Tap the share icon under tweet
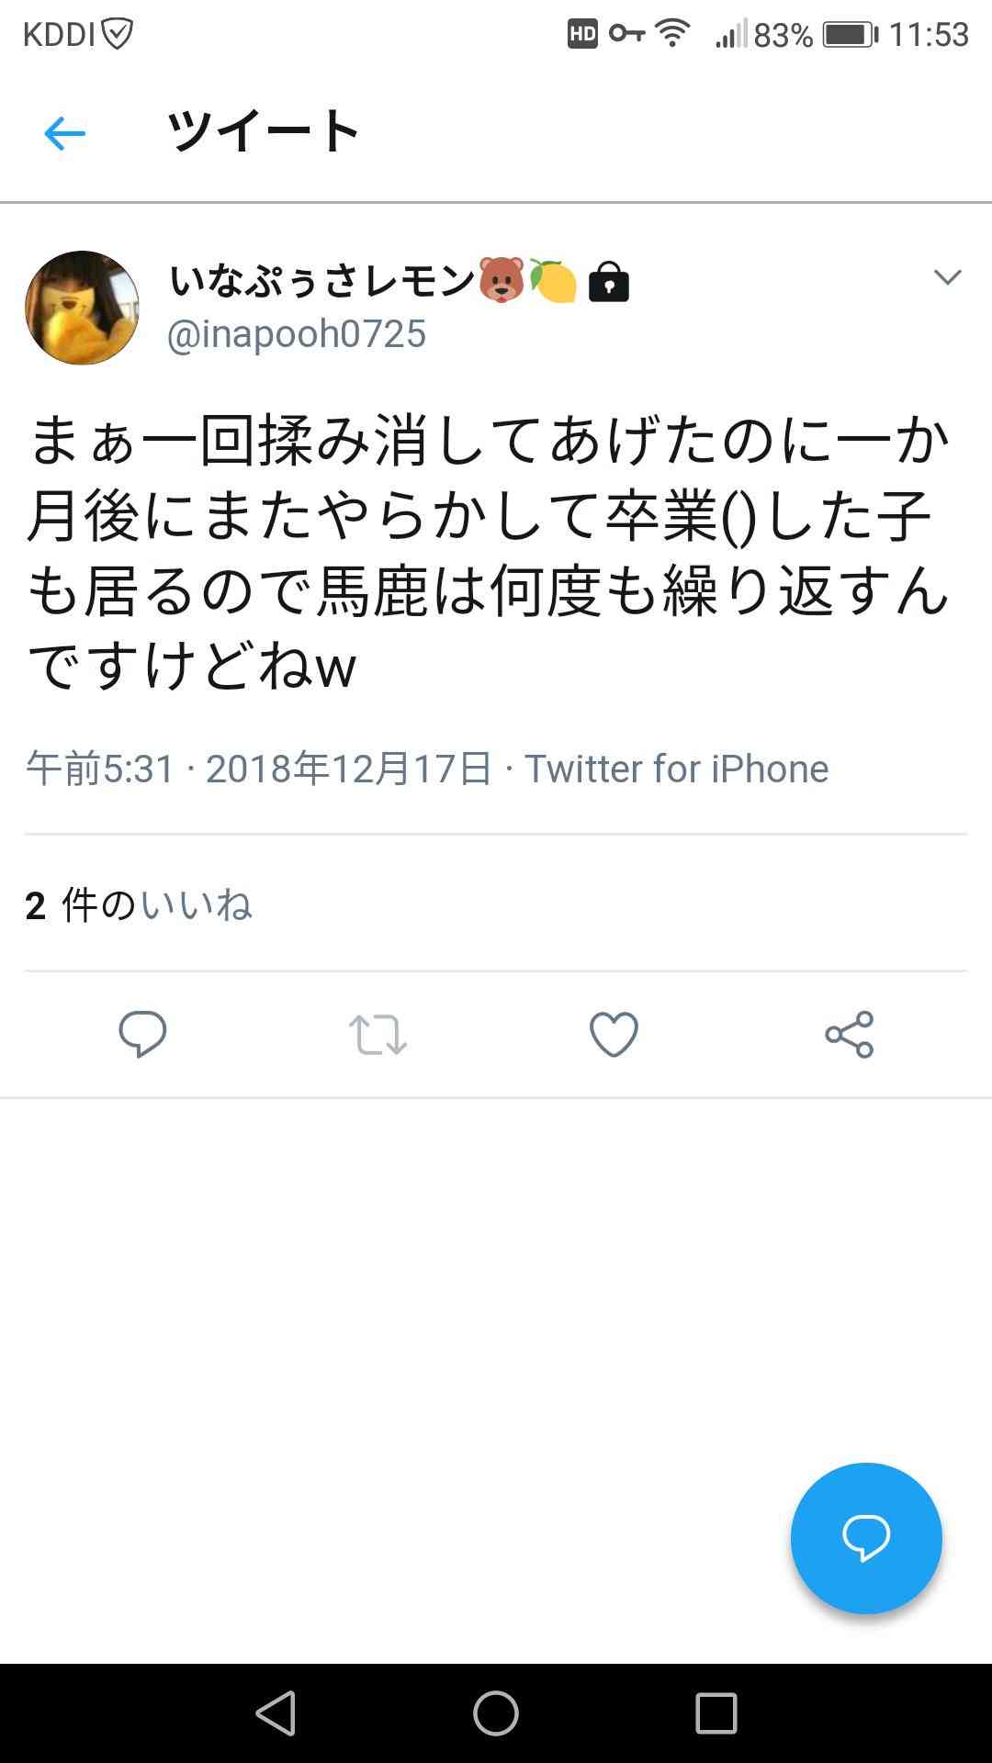The height and width of the screenshot is (1763, 992). (x=850, y=1035)
